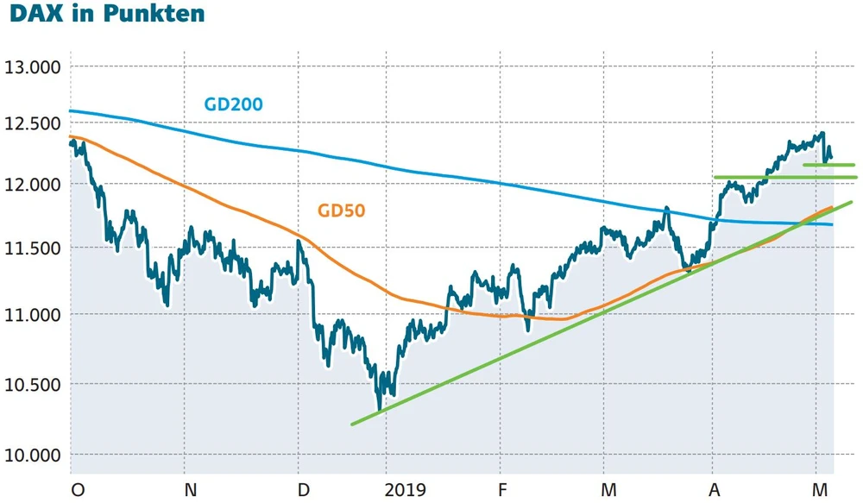Click the short green line above 12.000

coord(828,165)
